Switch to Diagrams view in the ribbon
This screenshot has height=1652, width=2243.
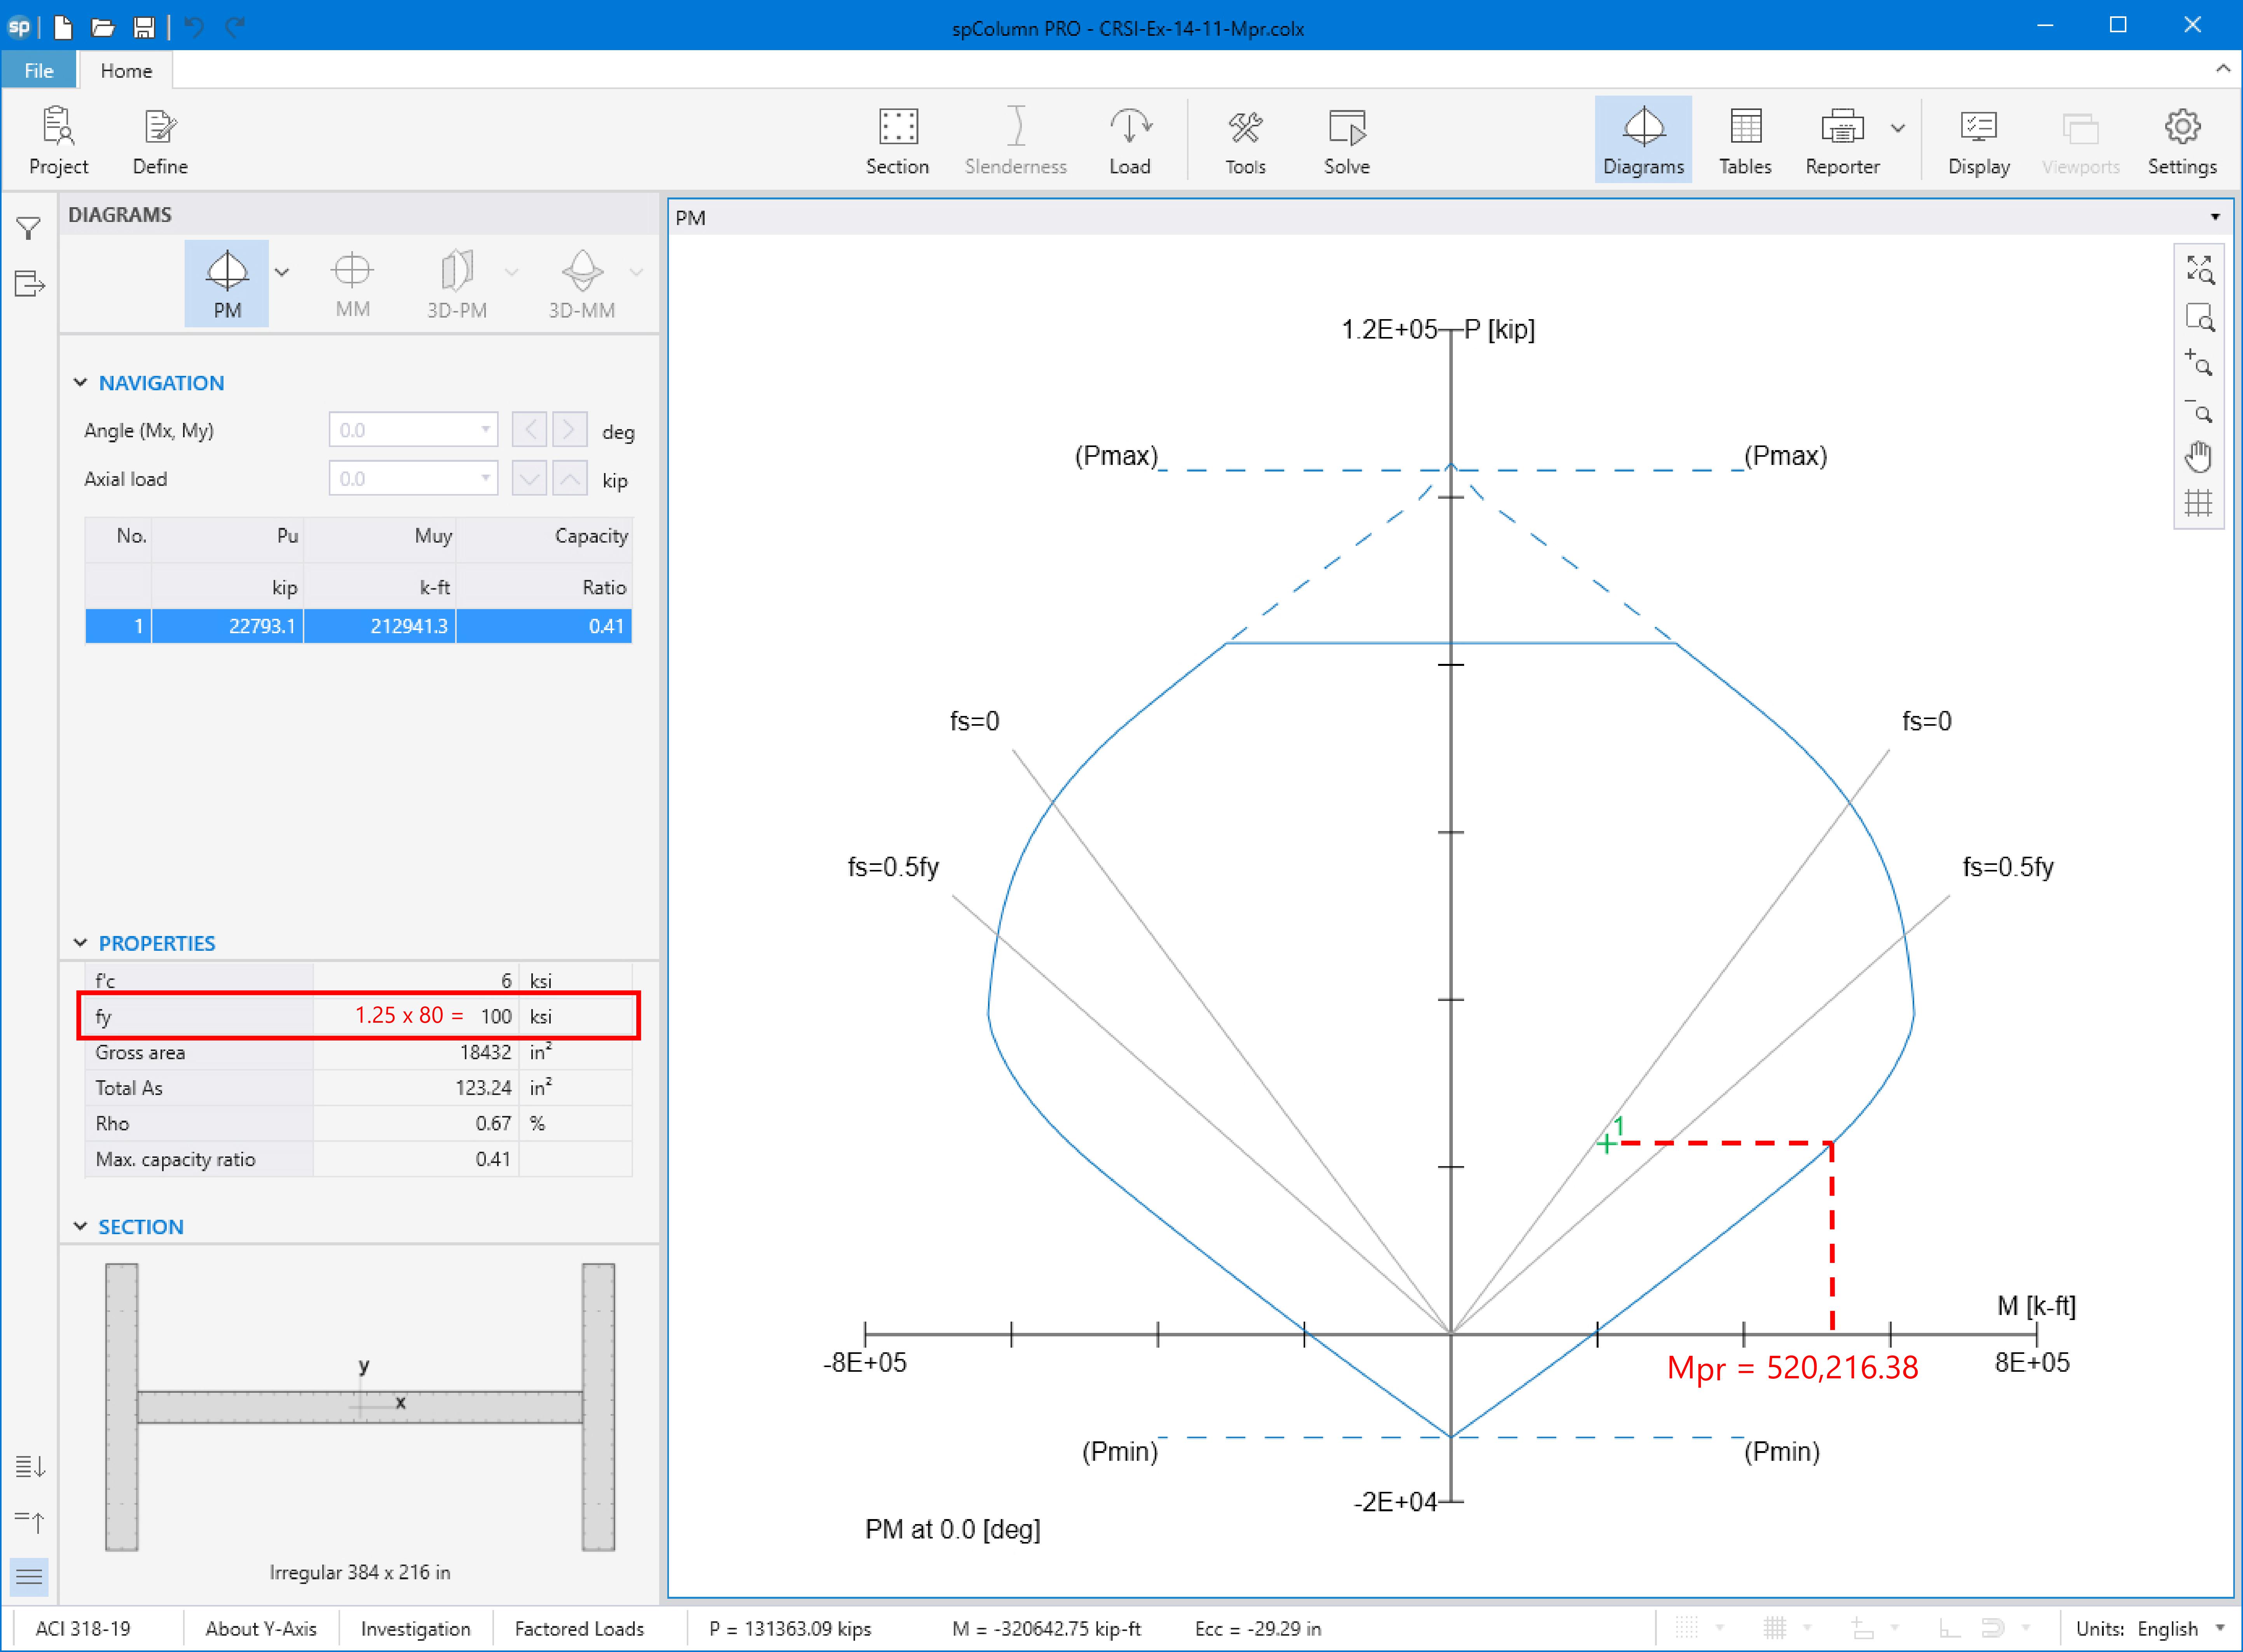1643,140
